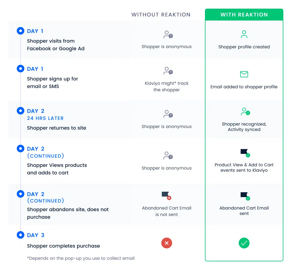Click the pop-up footnote text
292x270 pixels.
[x=81, y=258]
